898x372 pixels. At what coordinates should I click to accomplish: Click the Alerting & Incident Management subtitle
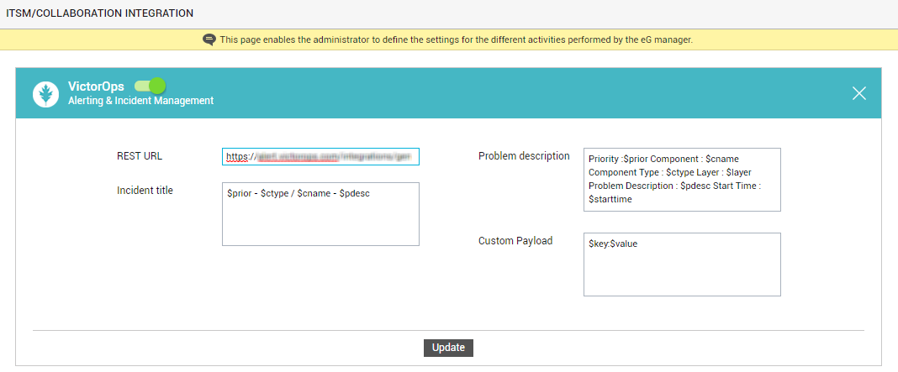[x=141, y=101]
